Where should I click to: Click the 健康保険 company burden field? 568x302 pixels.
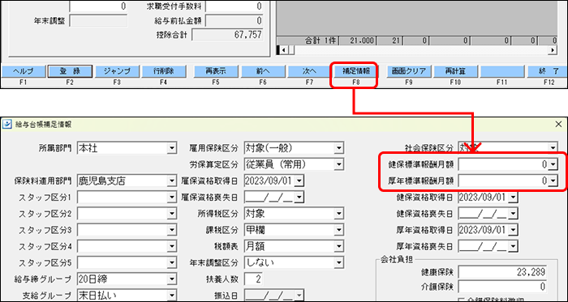pos(502,272)
